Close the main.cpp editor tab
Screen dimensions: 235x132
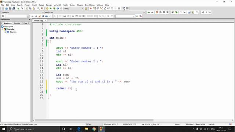click(46, 21)
